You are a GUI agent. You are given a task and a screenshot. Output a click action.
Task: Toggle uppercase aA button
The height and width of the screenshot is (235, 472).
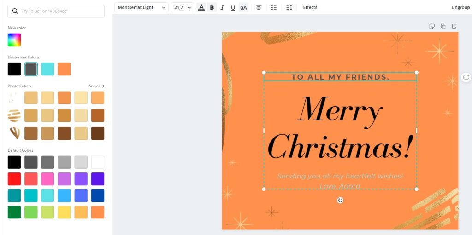[243, 7]
